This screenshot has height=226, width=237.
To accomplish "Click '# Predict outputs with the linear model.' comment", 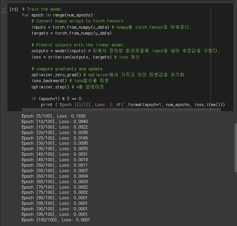I will point(79,45).
